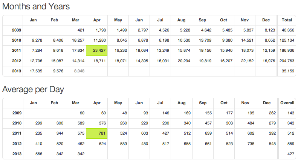Click the "Average per Day" heading

(x=33, y=89)
